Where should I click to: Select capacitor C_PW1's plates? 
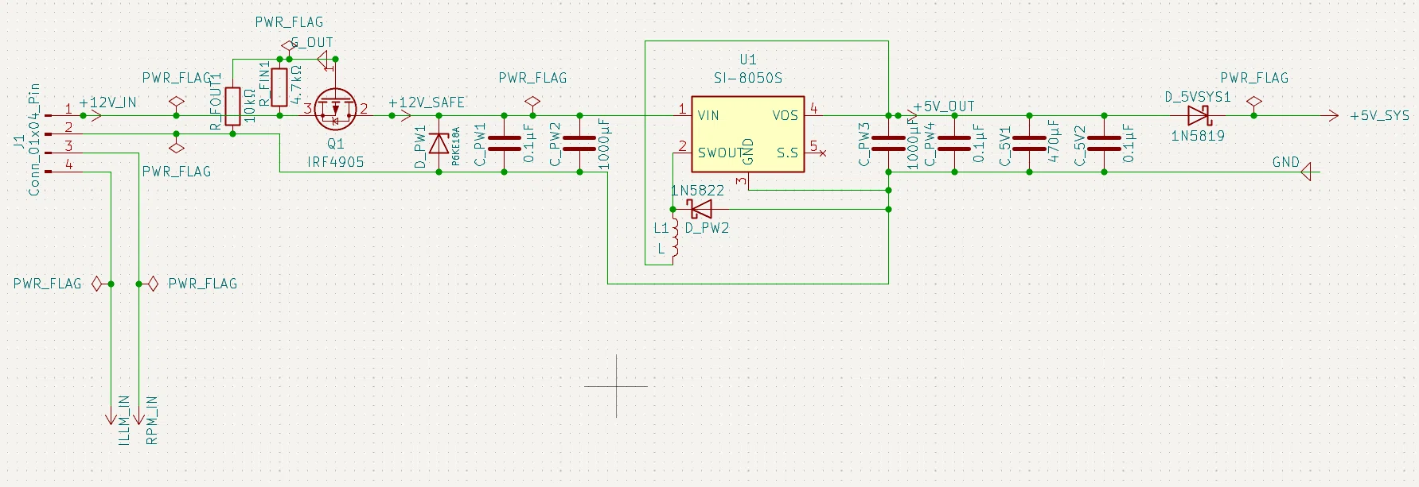point(504,143)
